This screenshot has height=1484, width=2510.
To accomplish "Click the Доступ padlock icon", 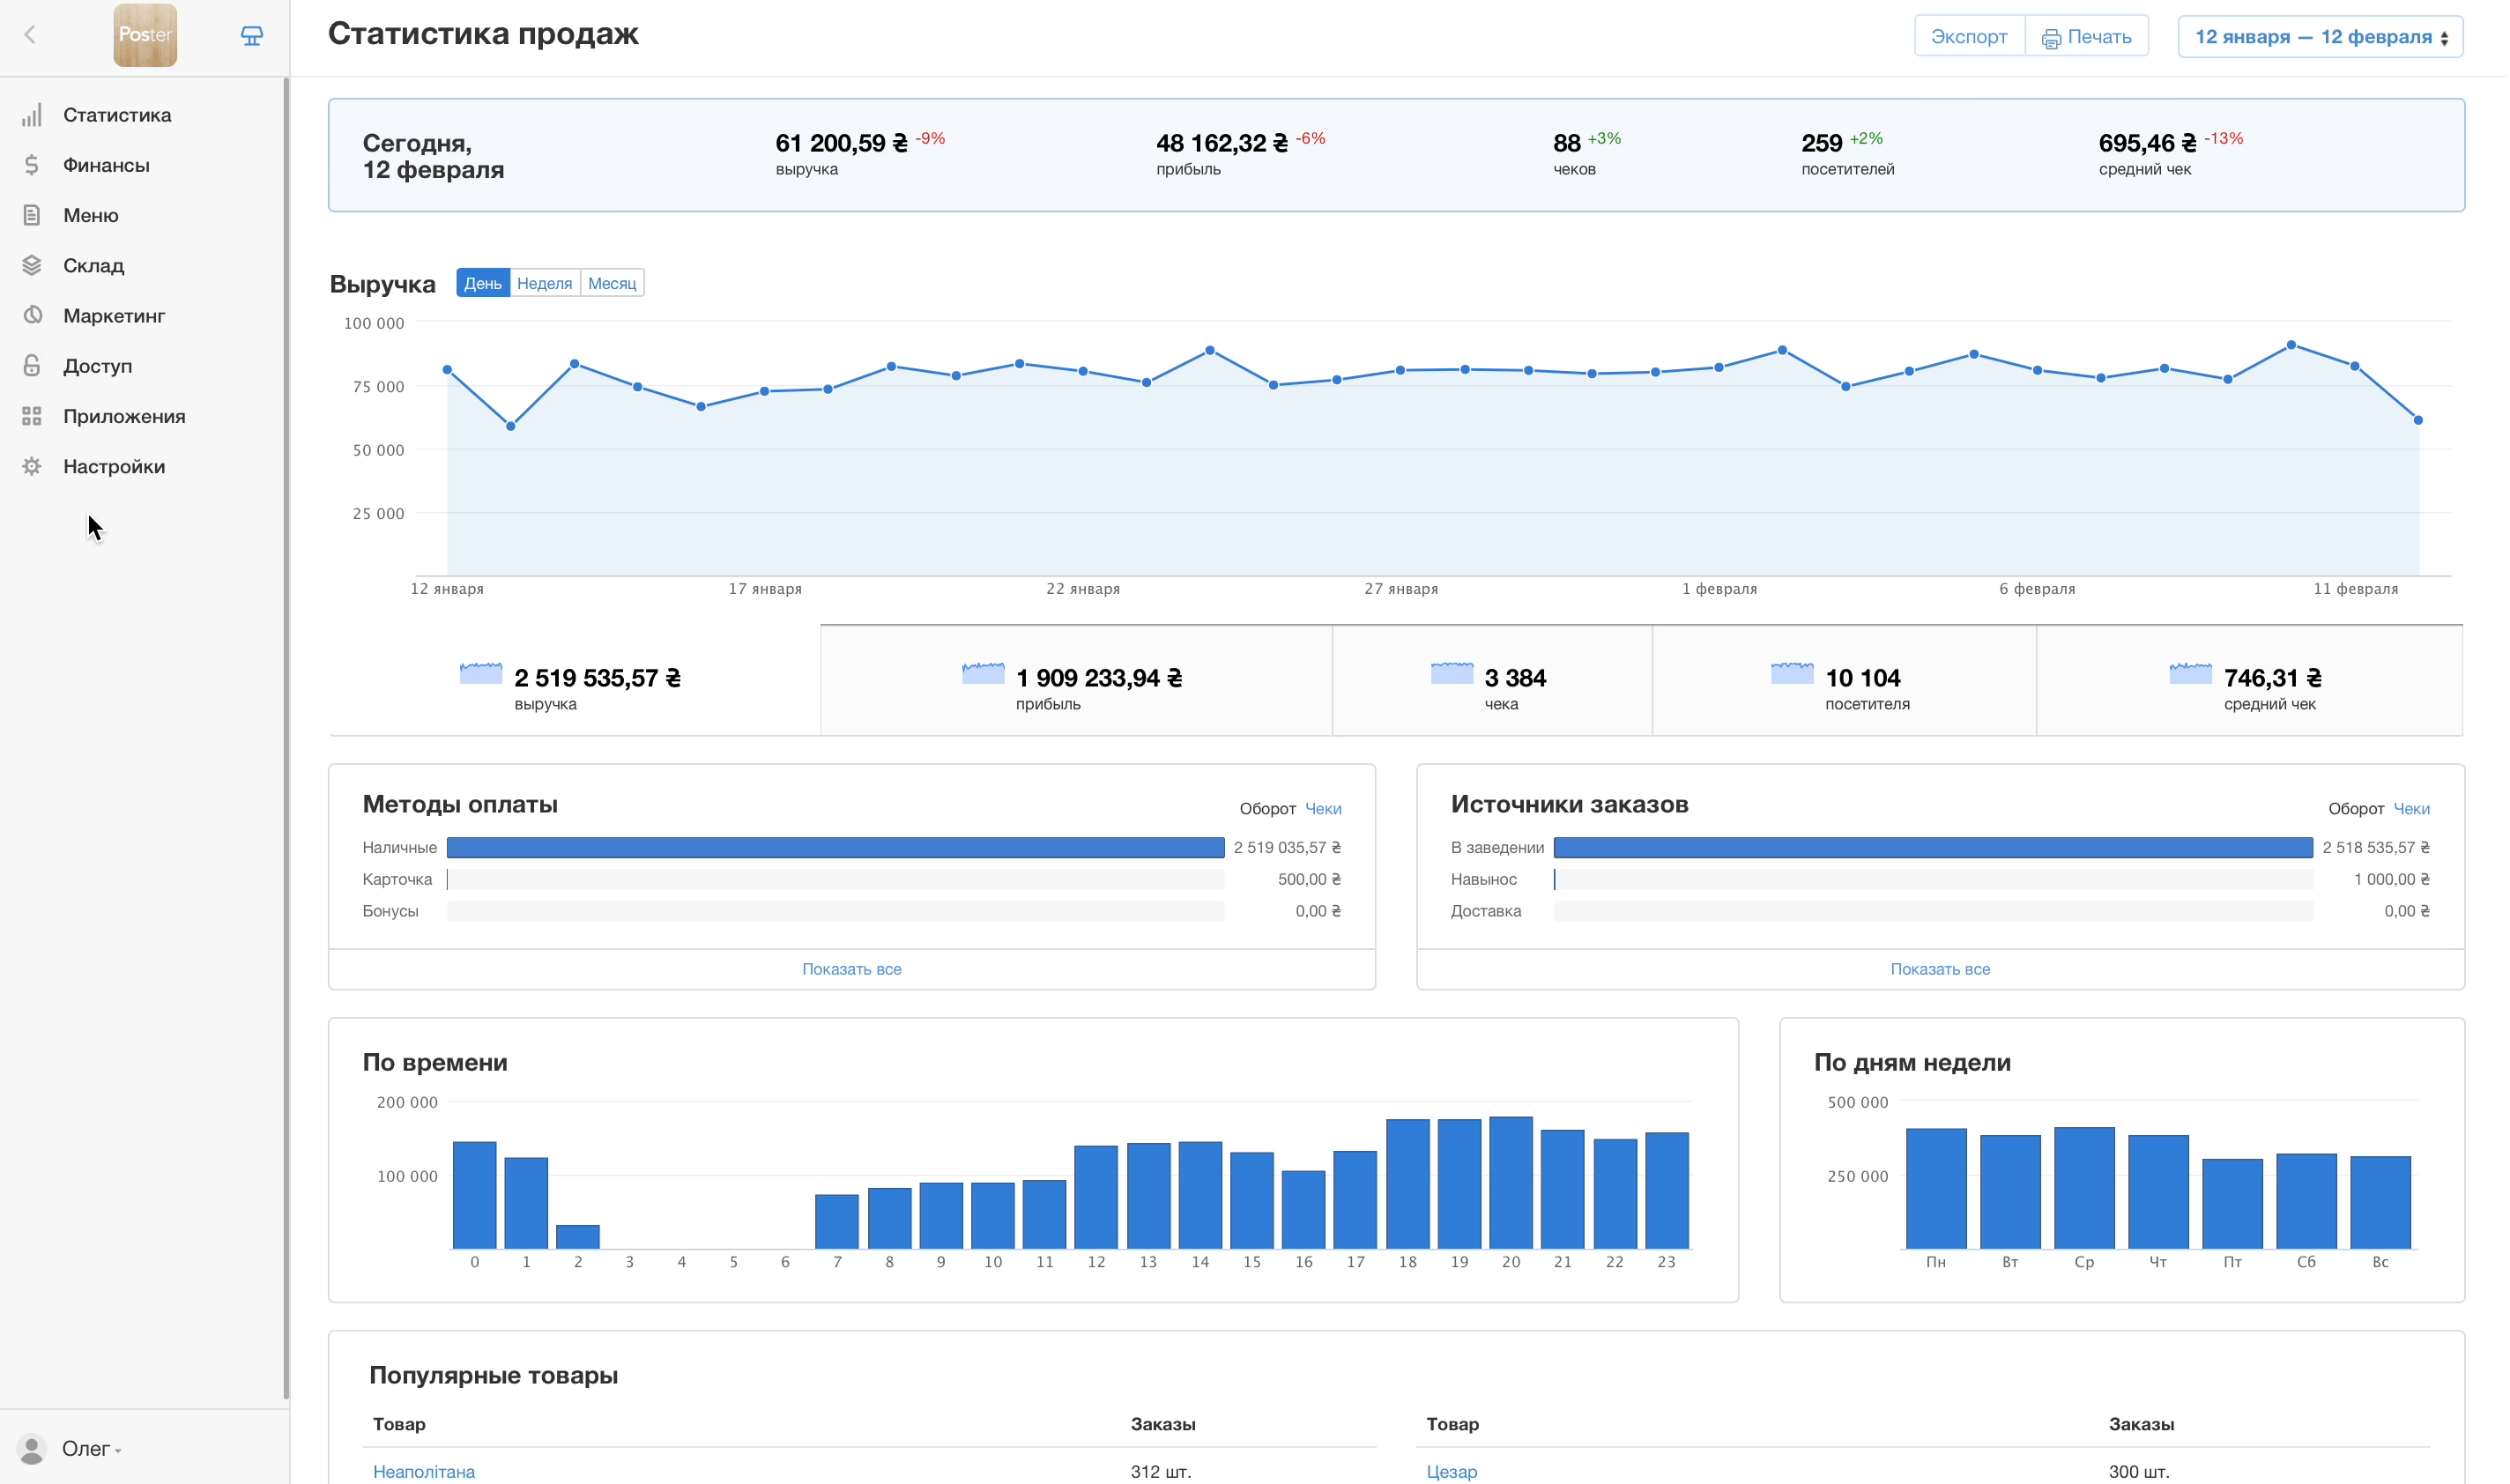I will tap(32, 366).
